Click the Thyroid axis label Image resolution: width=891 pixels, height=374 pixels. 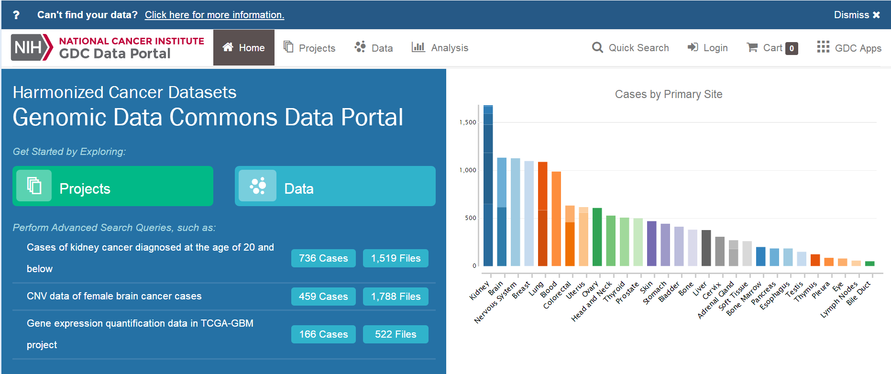(x=614, y=291)
